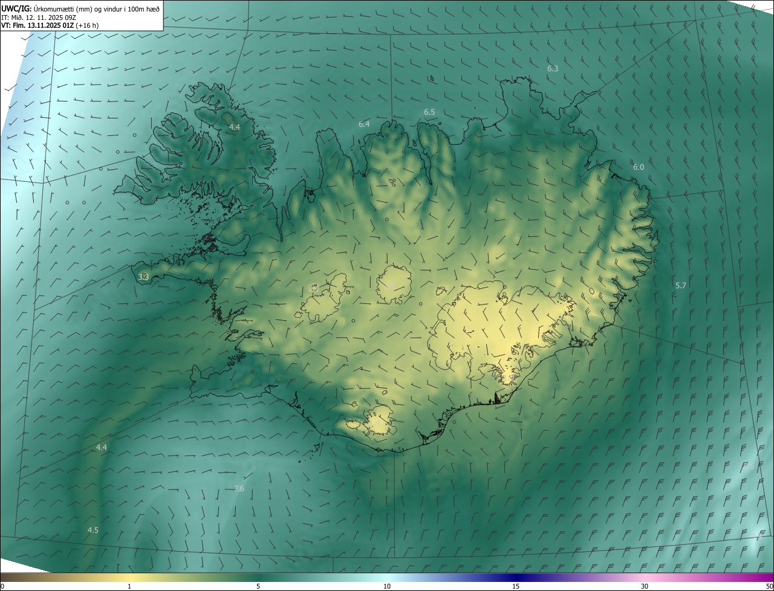Image resolution: width=774 pixels, height=591 pixels.
Task: Click the value 6.5 on the map
Action: click(429, 112)
